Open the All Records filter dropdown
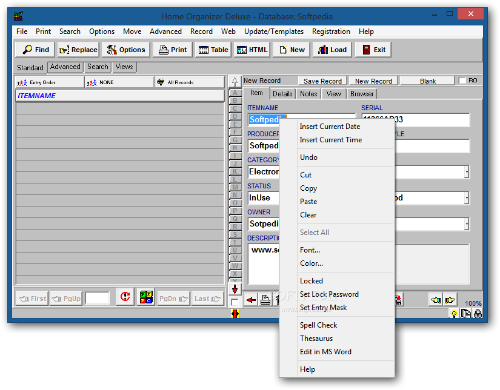This screenshot has width=500, height=390. pyautogui.click(x=190, y=82)
